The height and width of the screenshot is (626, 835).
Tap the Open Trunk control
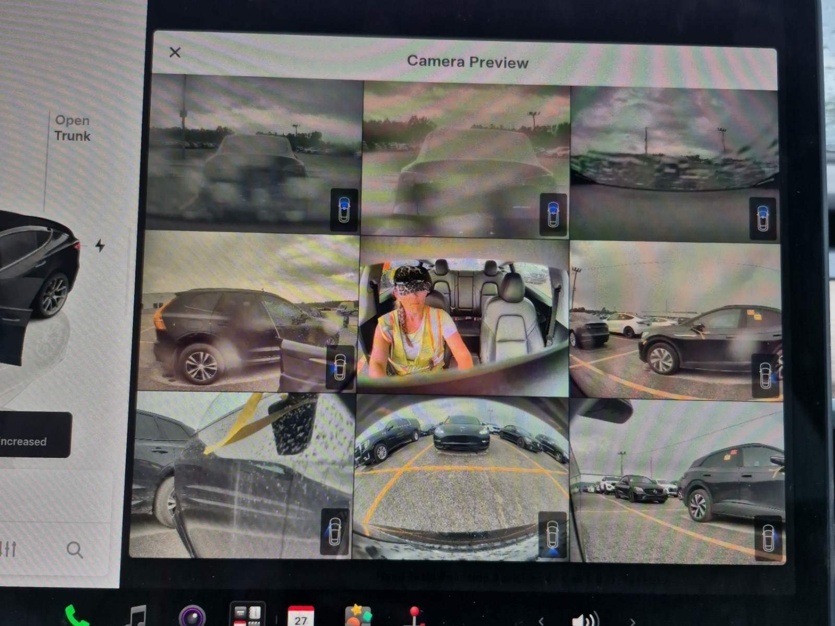72,128
